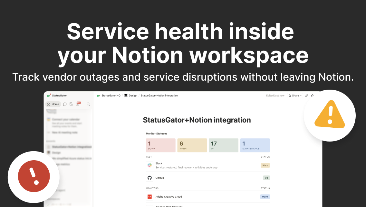Click STATUS column header in TEST section

(x=265, y=157)
